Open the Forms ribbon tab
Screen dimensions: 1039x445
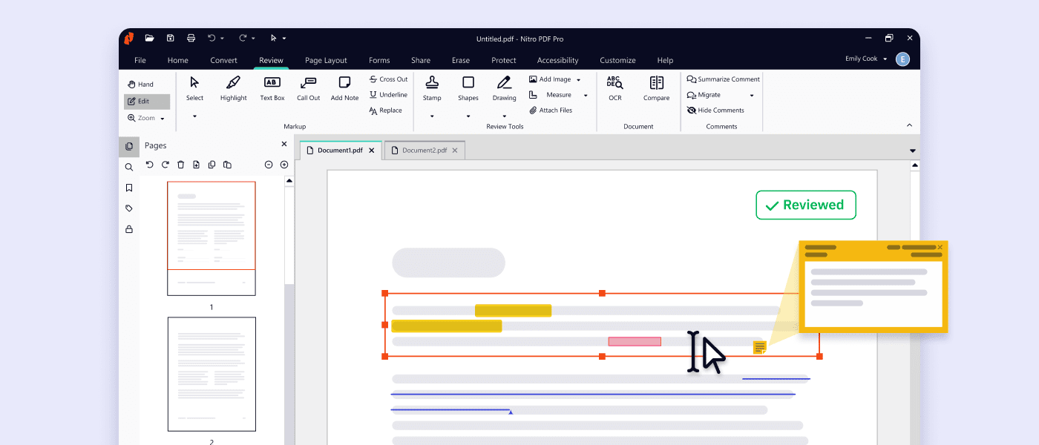point(379,60)
